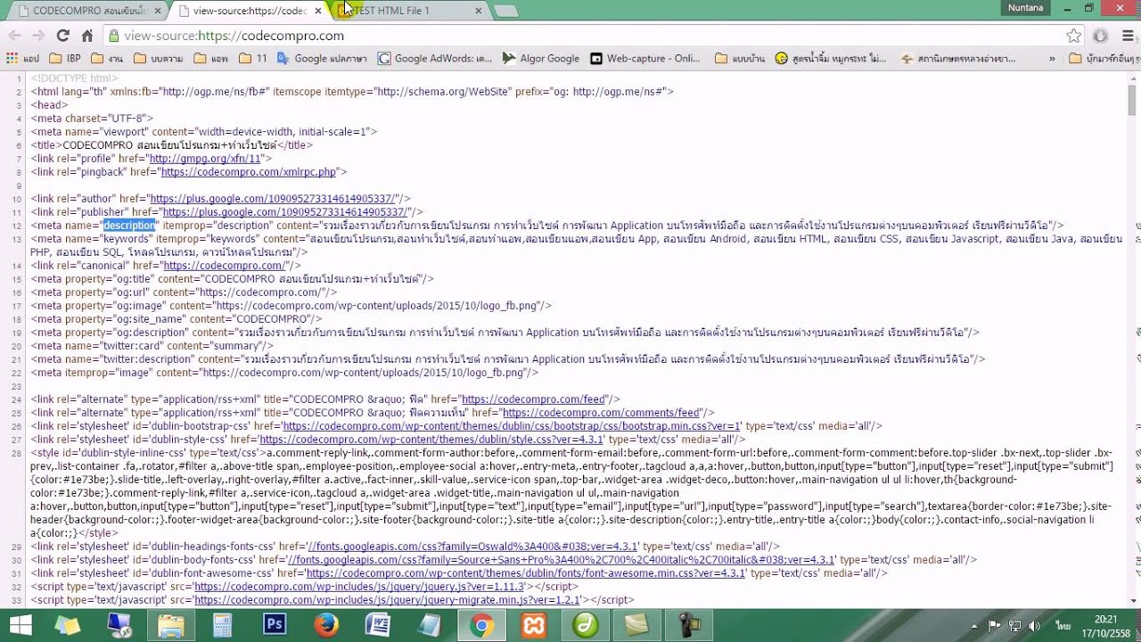Click the volume speaker tray icon
Image resolution: width=1141 pixels, height=642 pixels.
click(x=1034, y=626)
